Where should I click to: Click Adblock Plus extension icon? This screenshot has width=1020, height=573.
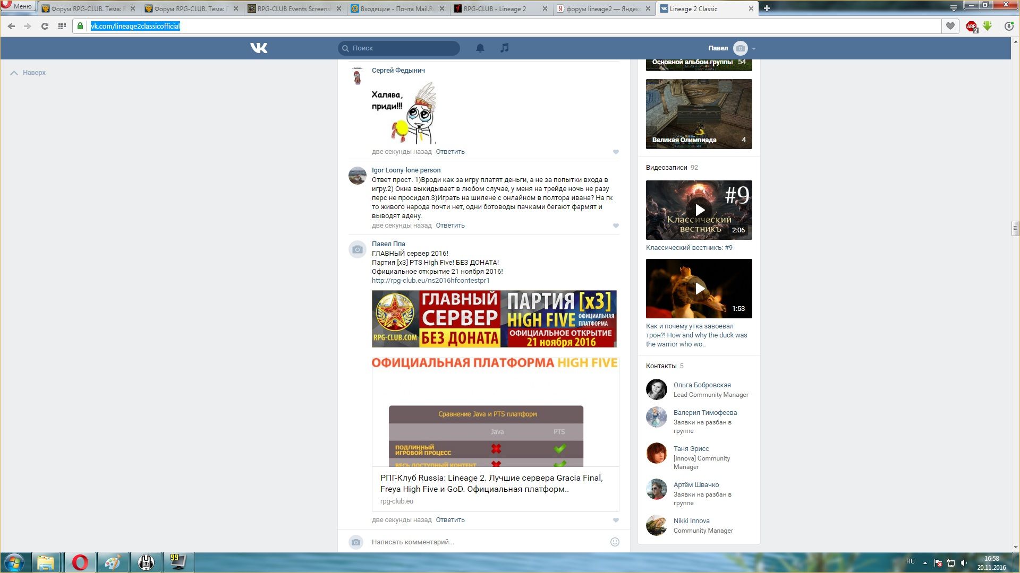coord(971,26)
